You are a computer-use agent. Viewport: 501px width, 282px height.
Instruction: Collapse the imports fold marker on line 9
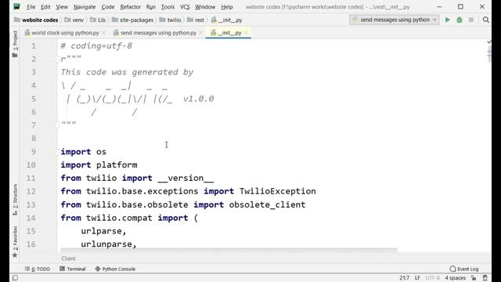point(57,152)
